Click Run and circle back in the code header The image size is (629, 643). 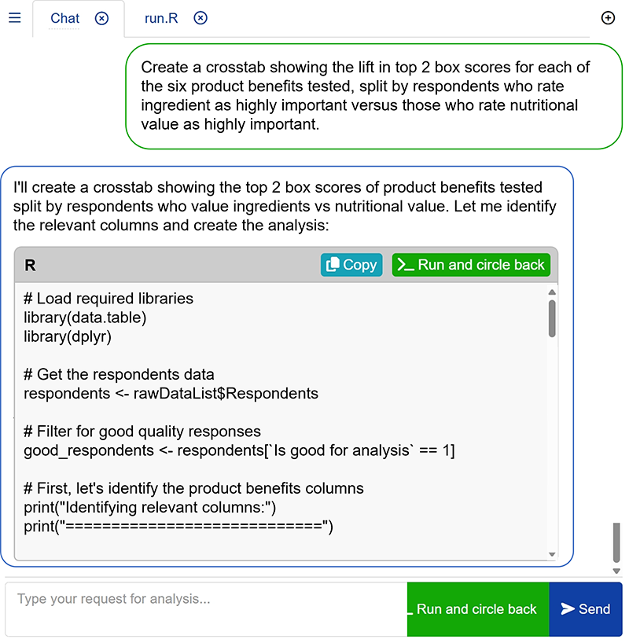click(470, 265)
